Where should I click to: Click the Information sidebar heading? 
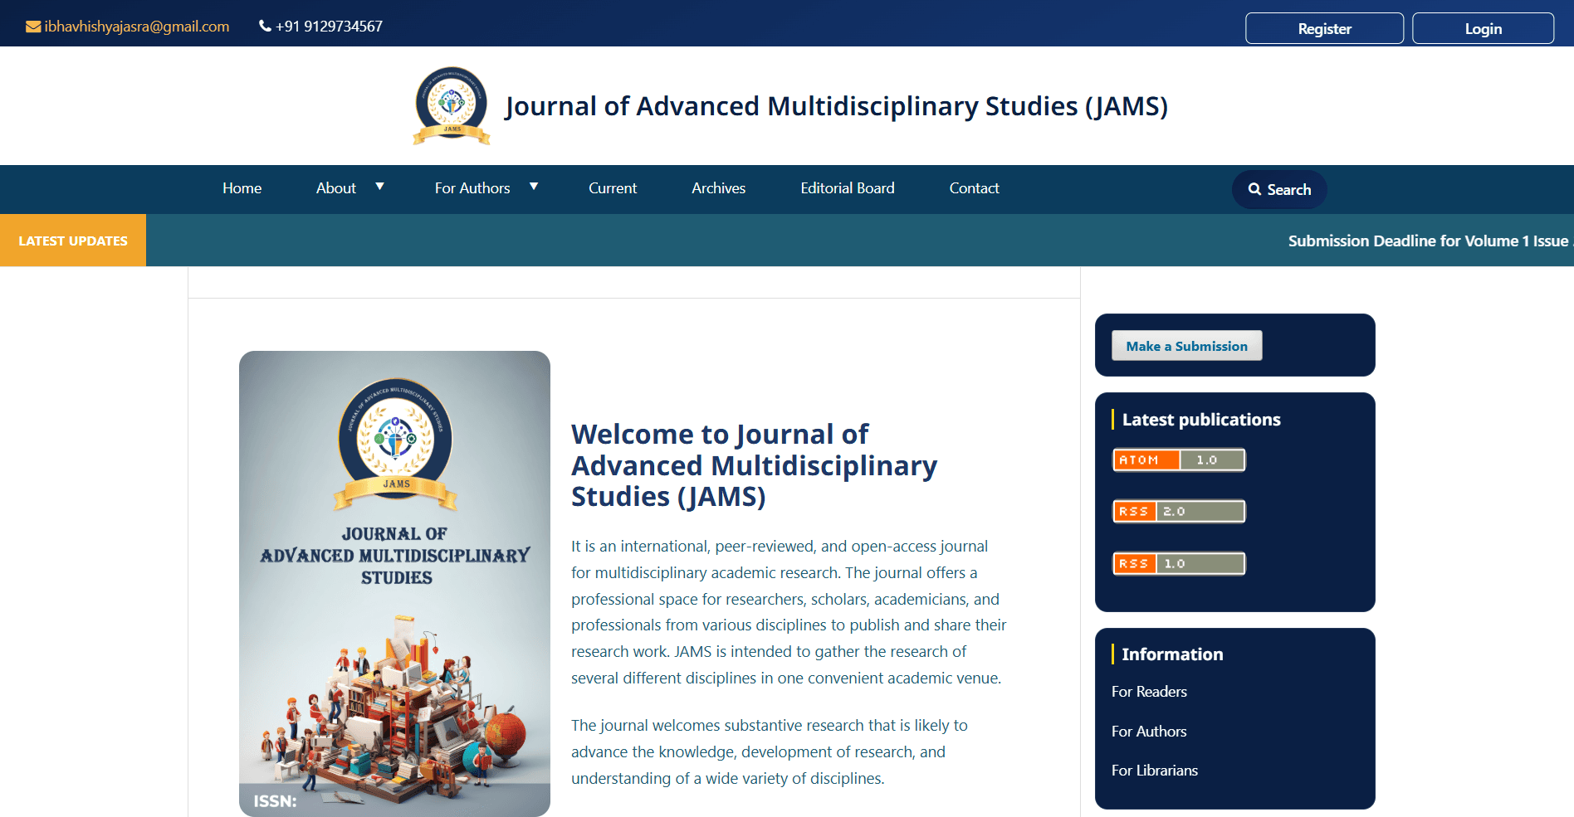(x=1172, y=654)
